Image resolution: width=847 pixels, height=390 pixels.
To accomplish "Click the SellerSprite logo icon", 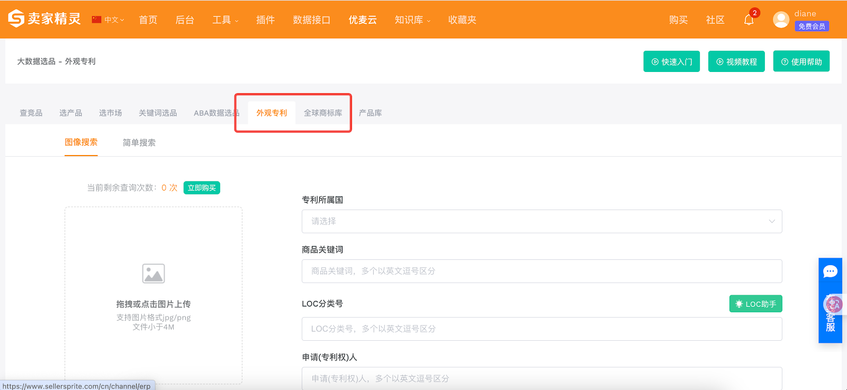I will click(16, 19).
